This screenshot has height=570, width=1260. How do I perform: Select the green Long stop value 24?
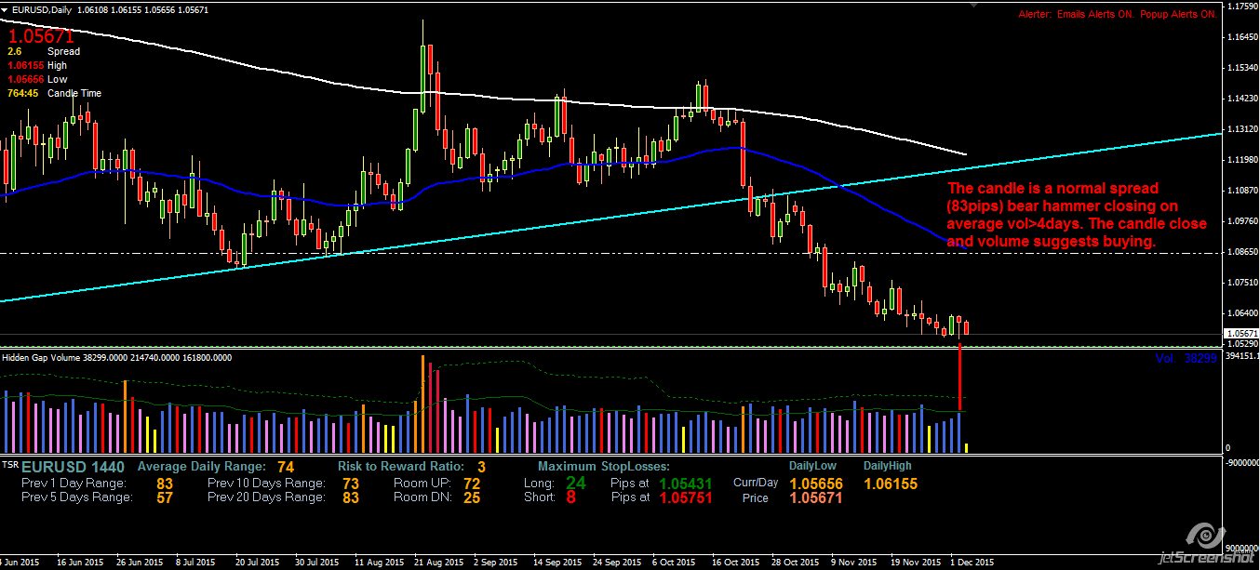tap(576, 483)
